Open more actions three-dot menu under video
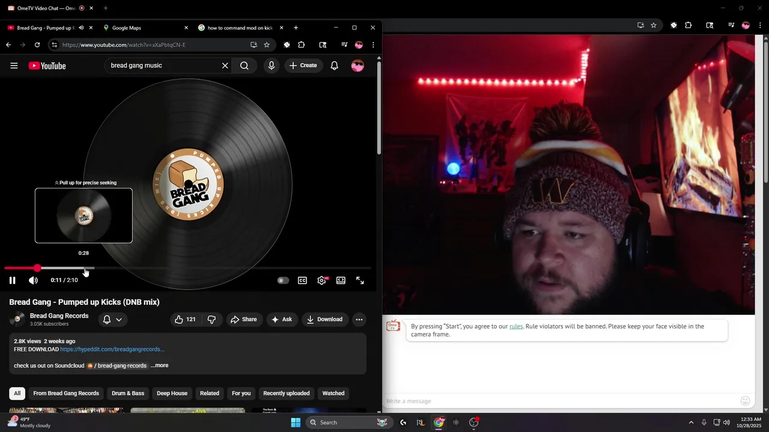769x432 pixels. [359, 319]
